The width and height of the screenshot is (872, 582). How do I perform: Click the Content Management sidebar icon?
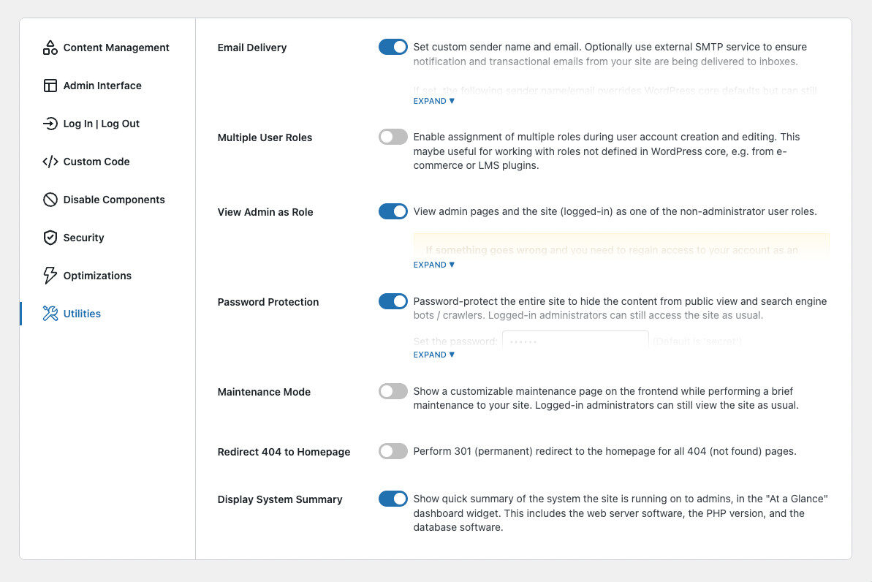click(x=50, y=47)
